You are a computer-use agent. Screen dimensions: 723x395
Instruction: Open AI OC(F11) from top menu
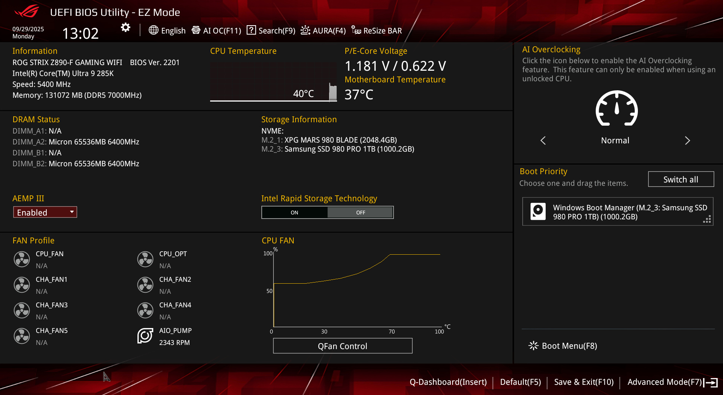(217, 30)
